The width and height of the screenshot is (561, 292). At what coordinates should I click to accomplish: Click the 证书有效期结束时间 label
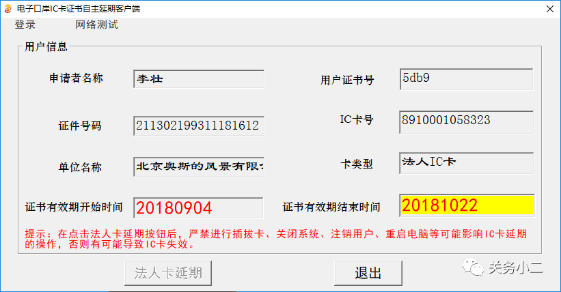331,207
